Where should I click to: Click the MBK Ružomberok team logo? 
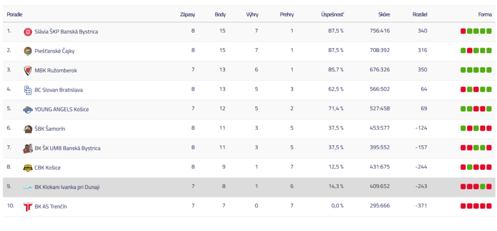pos(28,71)
